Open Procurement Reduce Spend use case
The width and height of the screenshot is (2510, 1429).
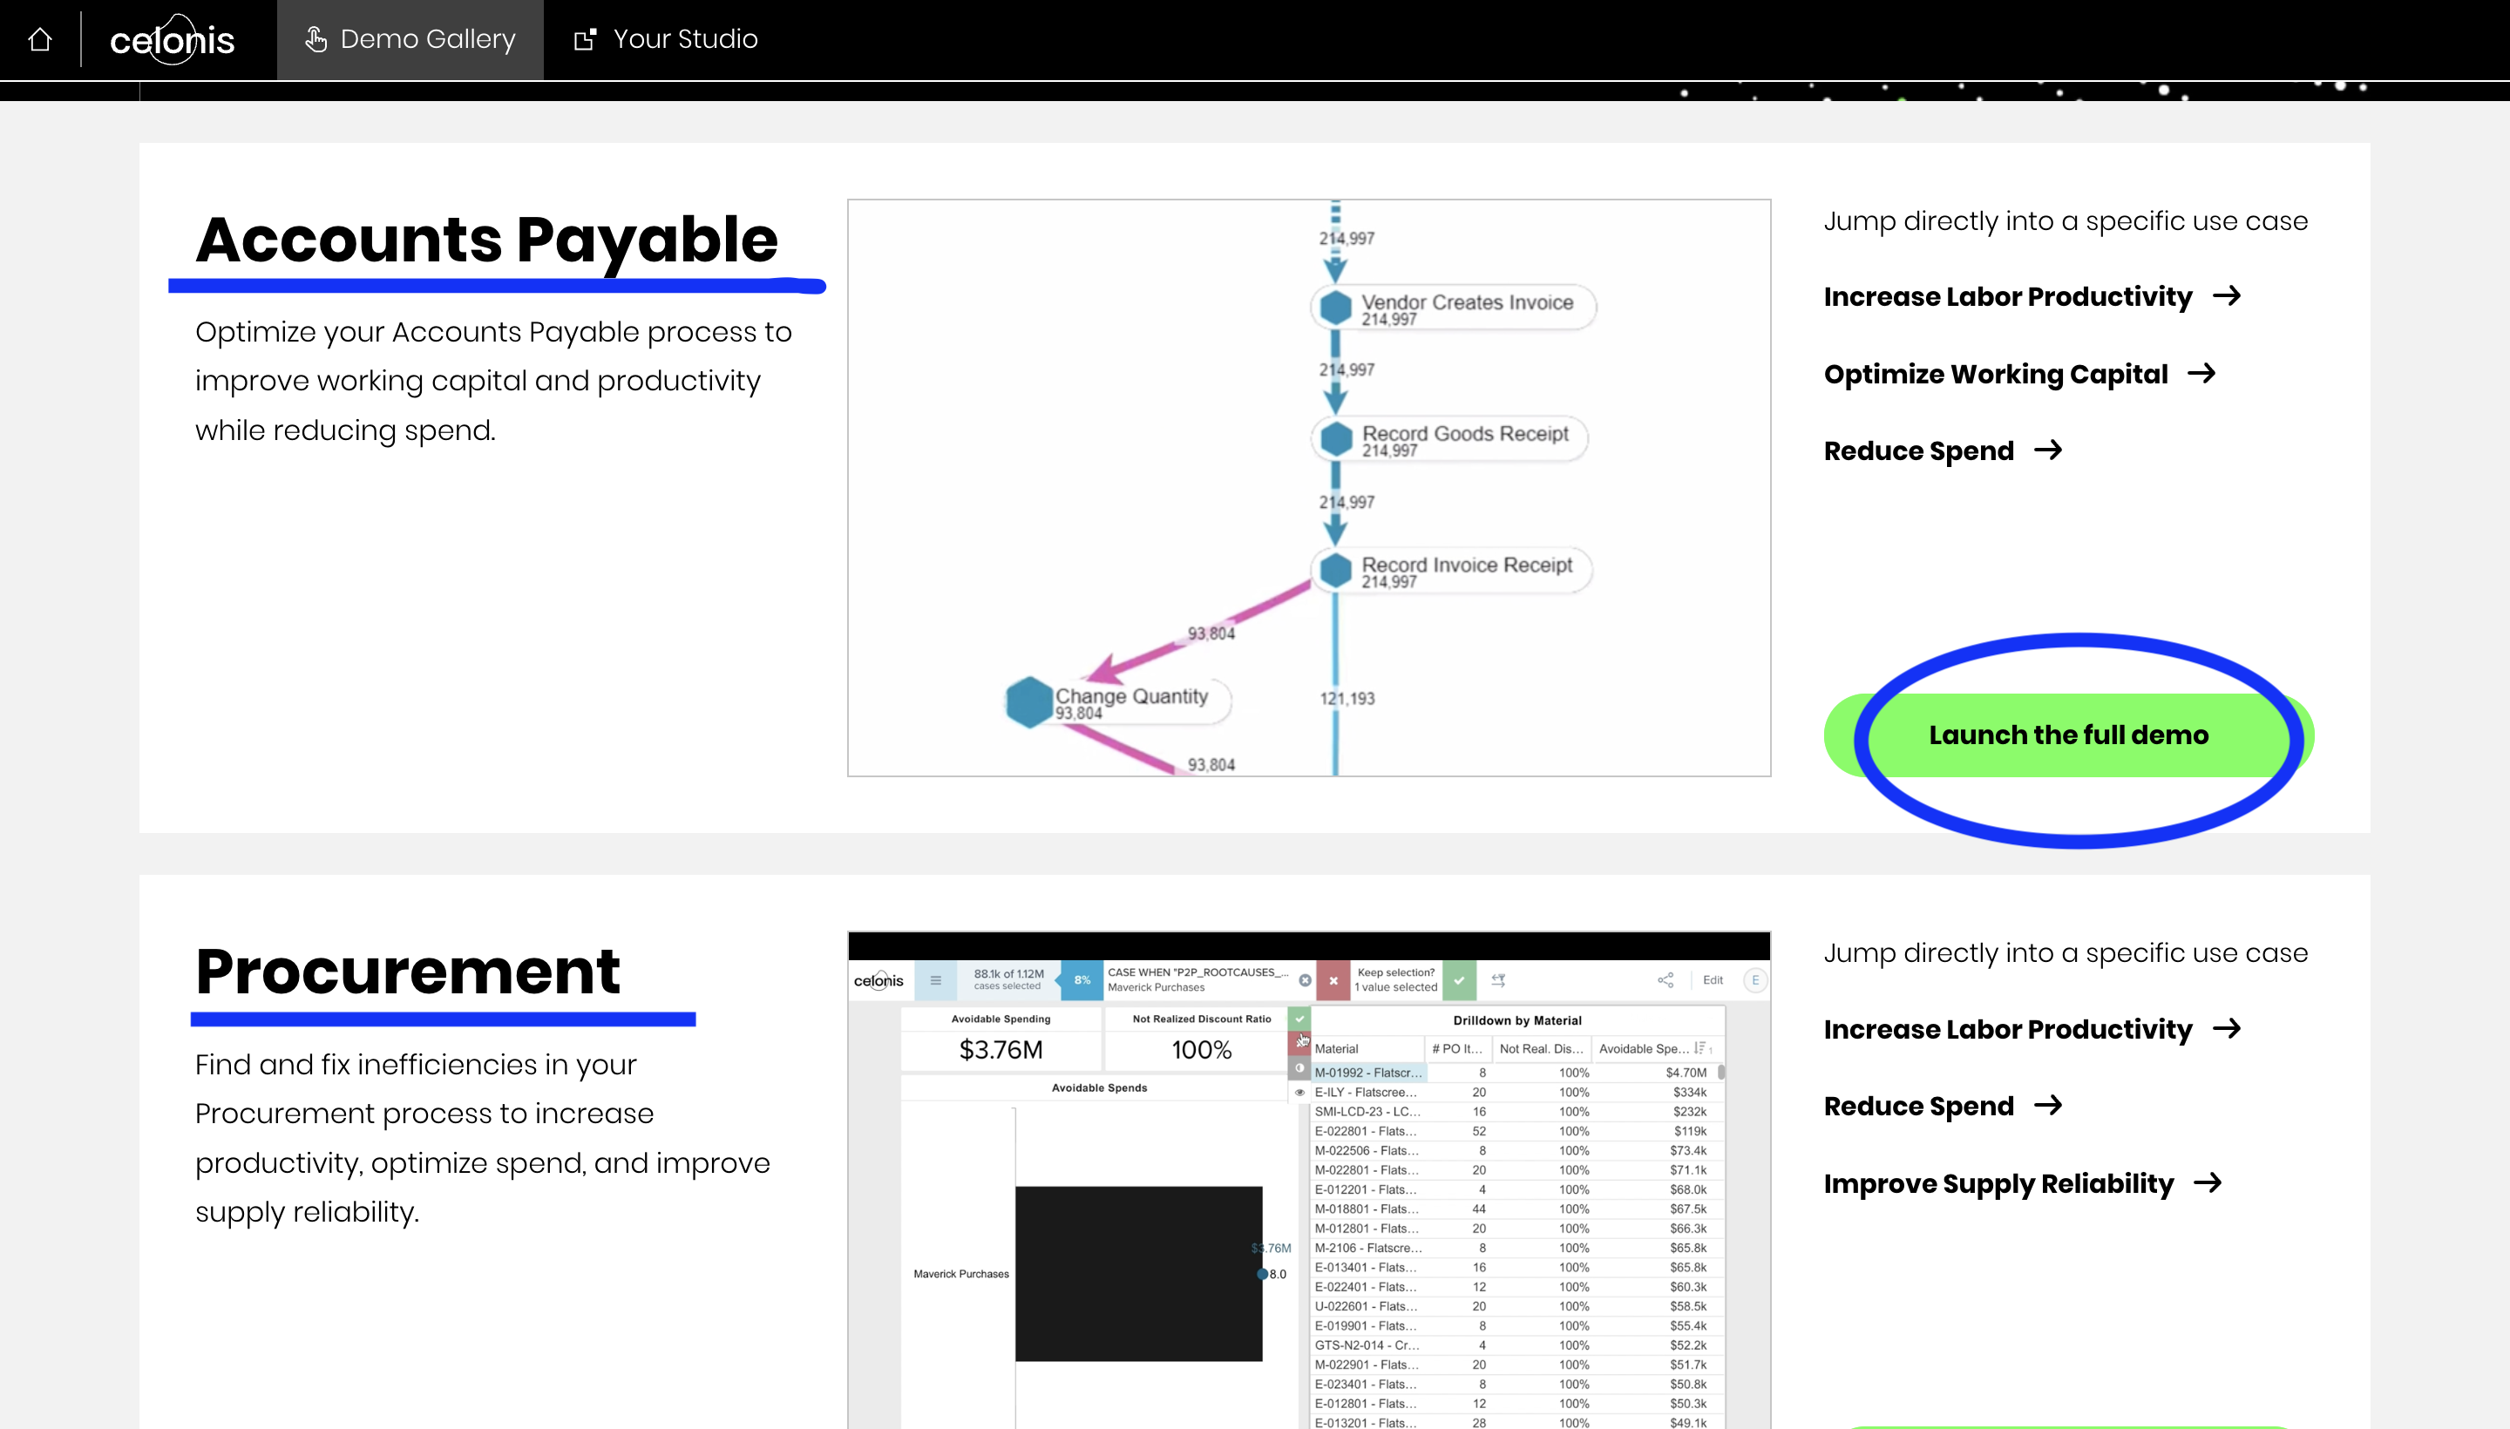(x=1918, y=1106)
